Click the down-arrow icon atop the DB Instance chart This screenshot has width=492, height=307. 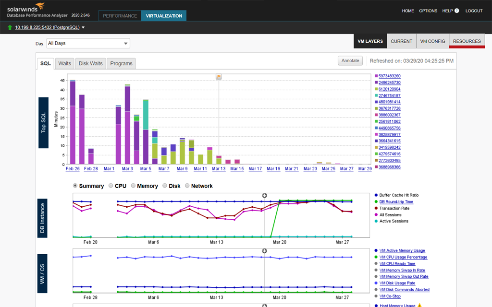tap(264, 195)
